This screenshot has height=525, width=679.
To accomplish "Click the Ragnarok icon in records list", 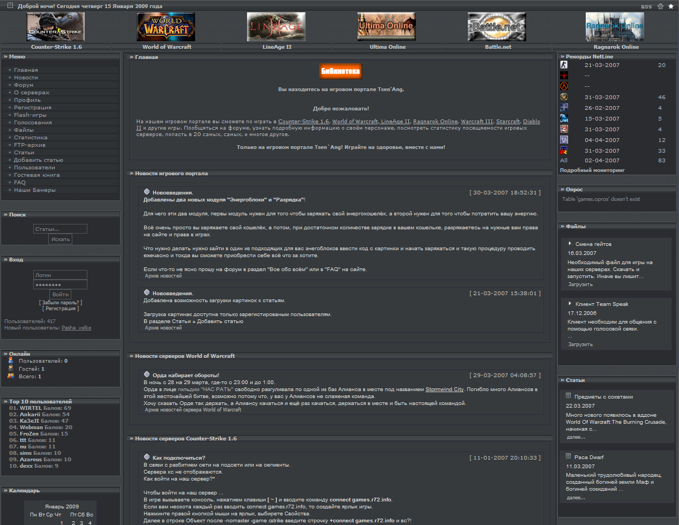I will (564, 129).
